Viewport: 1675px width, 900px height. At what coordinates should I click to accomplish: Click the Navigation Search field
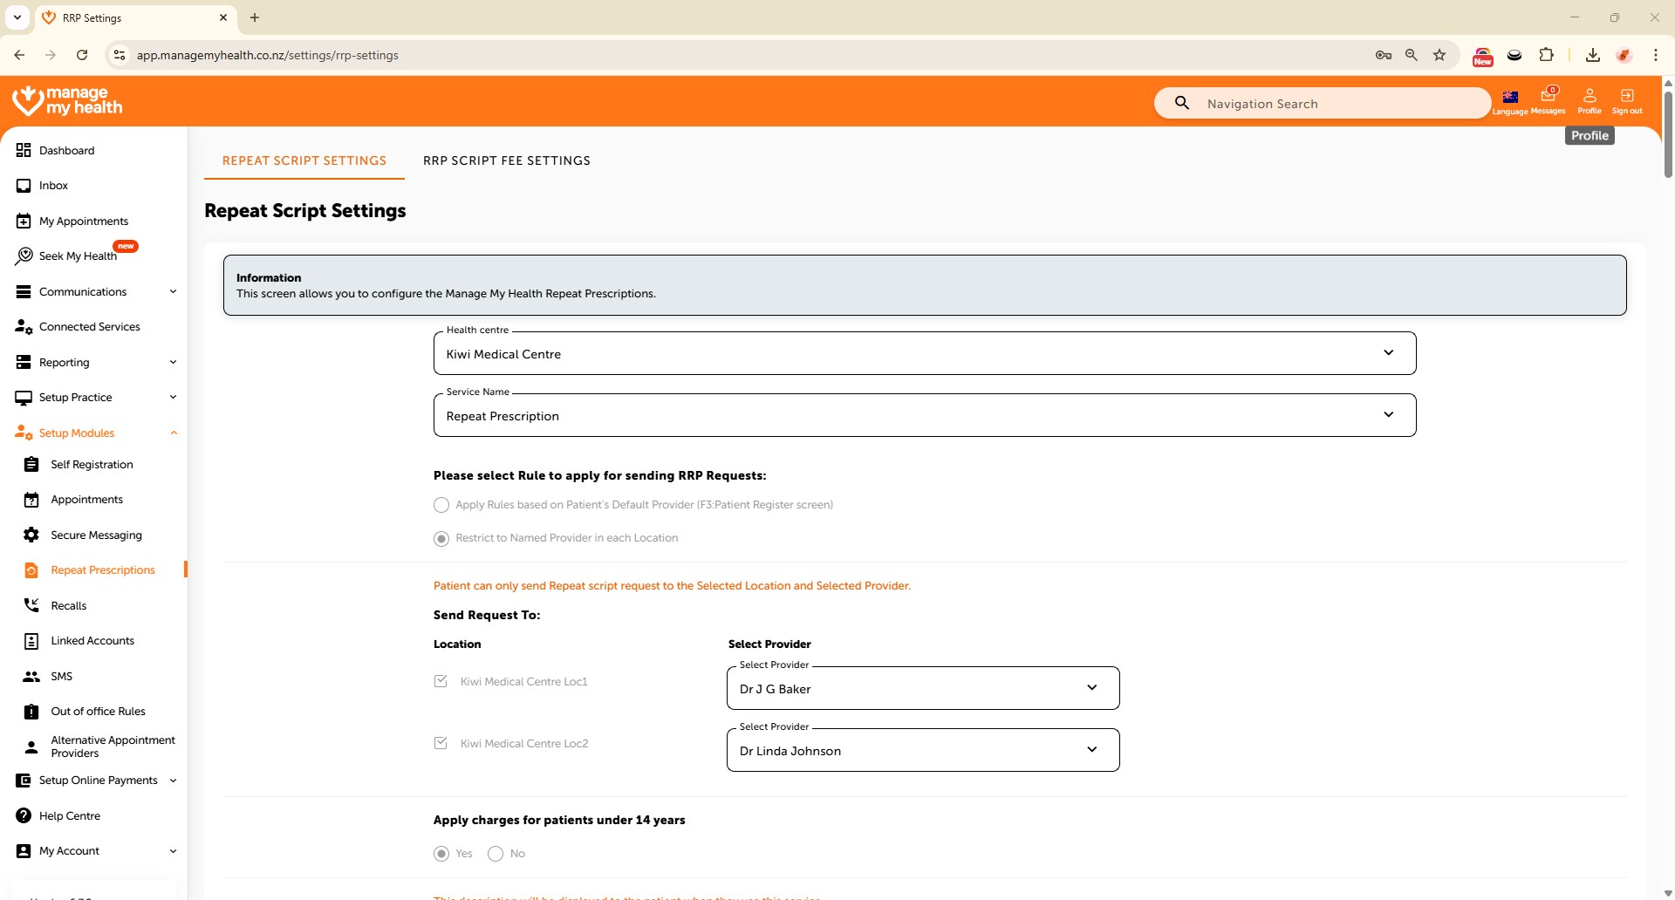(1335, 103)
